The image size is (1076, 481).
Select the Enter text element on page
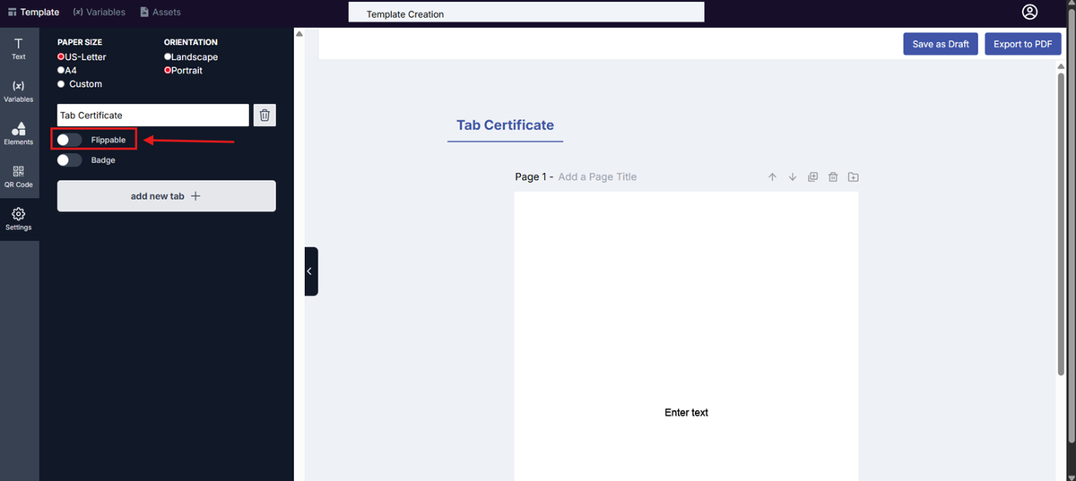[x=686, y=413]
